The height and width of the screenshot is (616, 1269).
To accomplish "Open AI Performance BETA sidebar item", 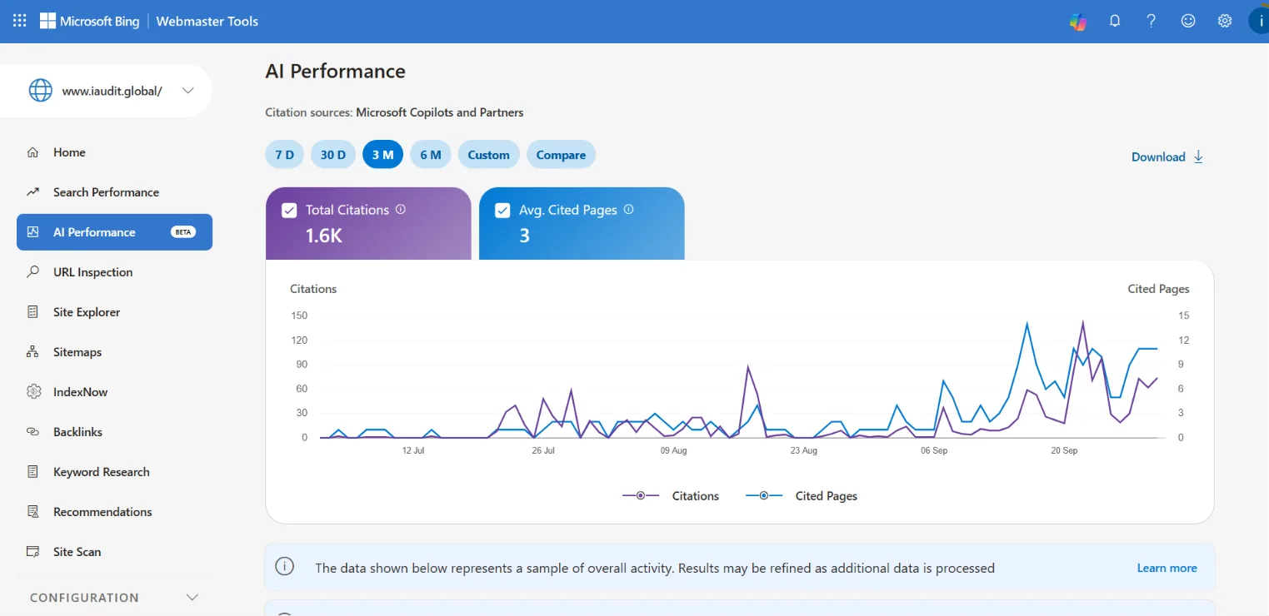I will tap(114, 232).
